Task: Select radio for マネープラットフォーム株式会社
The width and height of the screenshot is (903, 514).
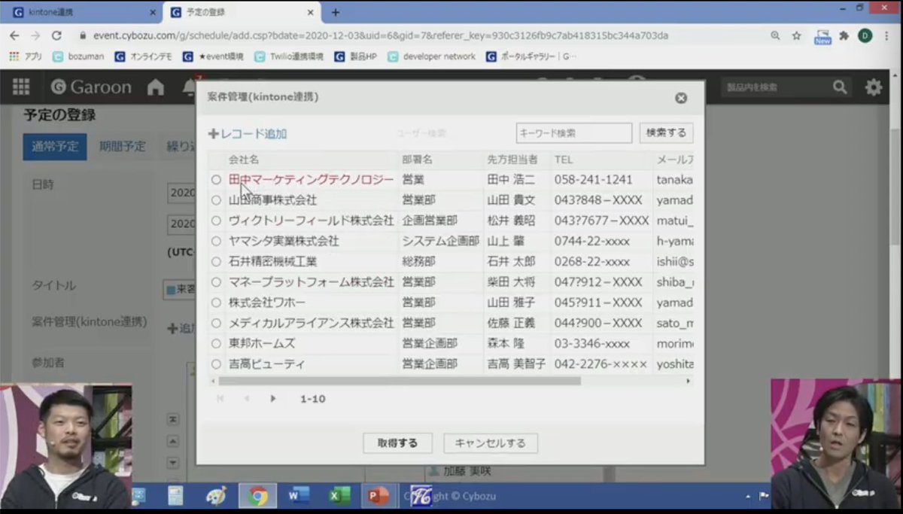Action: [x=216, y=282]
